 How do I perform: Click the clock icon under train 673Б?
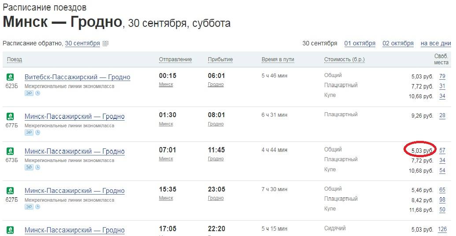coord(37,167)
